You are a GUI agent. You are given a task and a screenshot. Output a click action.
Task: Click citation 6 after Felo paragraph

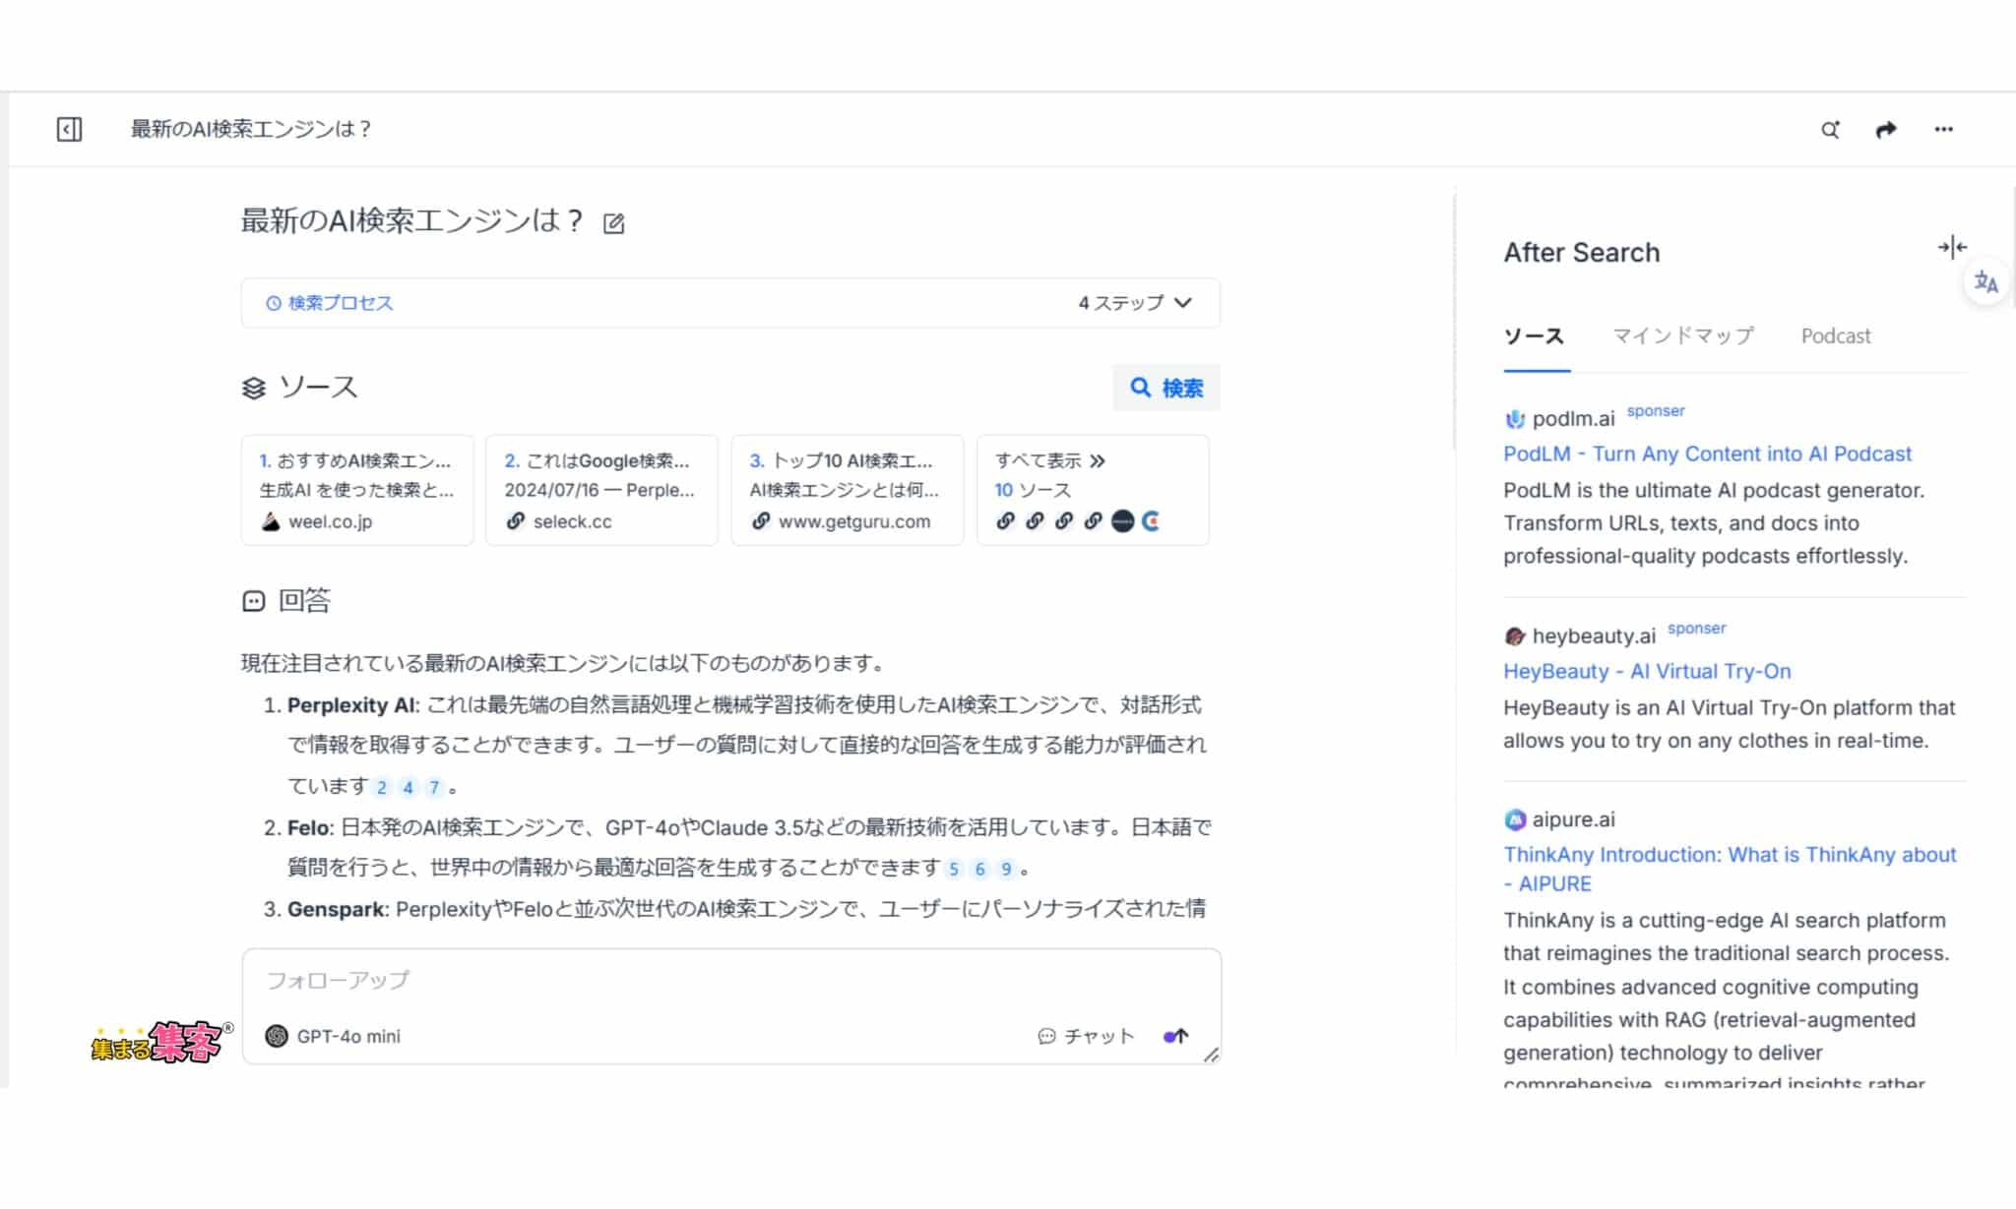click(x=979, y=869)
